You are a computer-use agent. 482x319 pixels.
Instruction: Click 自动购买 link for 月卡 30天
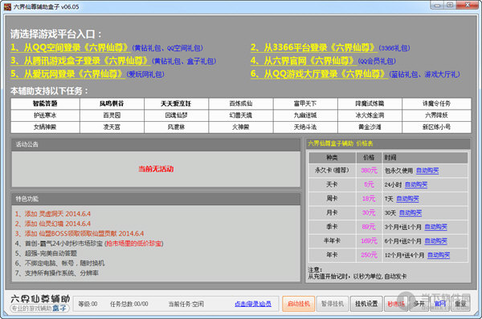click(411, 213)
